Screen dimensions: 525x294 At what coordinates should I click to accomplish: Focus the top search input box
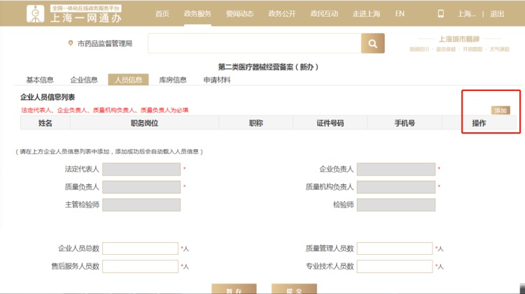255,43
